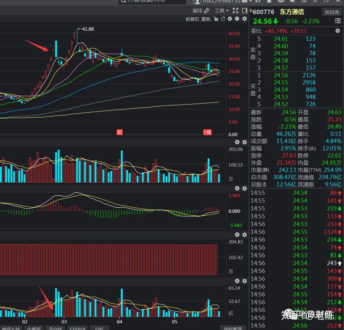This screenshot has height=330, width=344.
Task: Select buy level 5 price 24.52
Action: [x=281, y=104]
